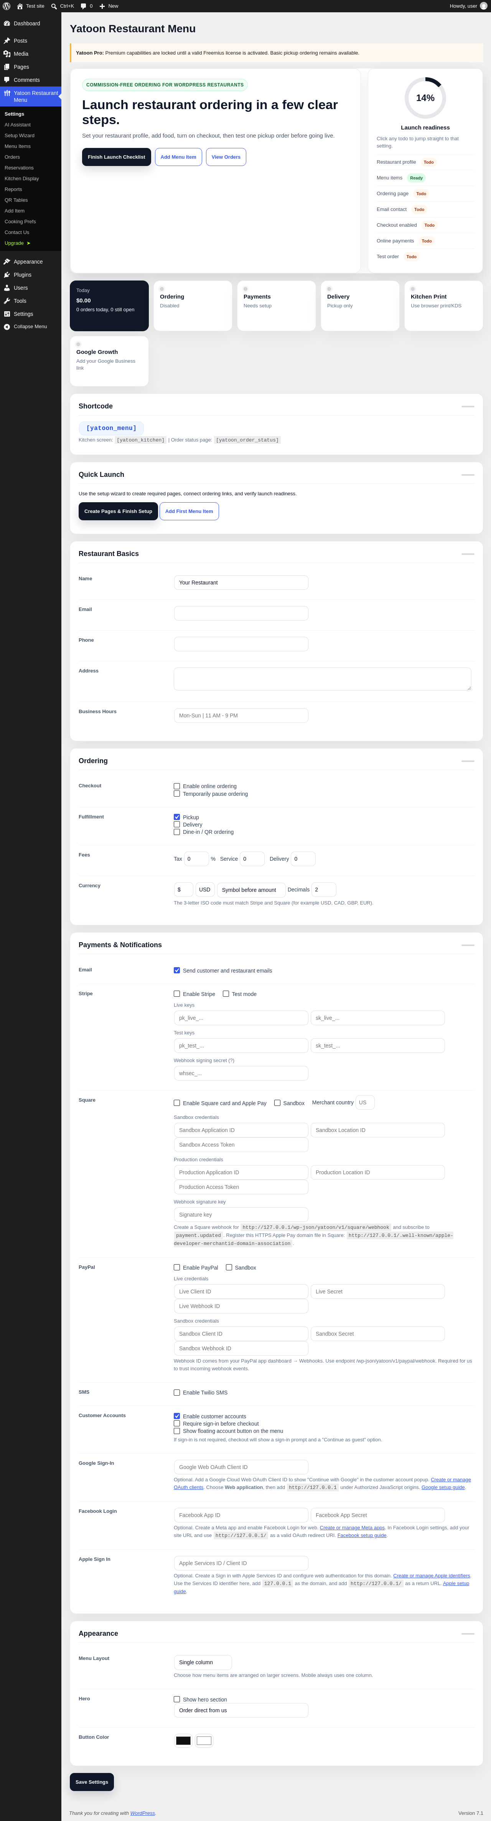Pick the black button color swatch
Screen dimensions: 491x1821
183,1740
